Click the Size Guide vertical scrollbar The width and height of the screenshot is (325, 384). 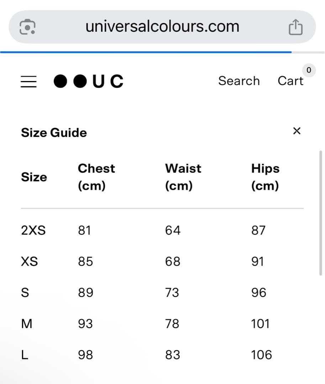coord(321,213)
